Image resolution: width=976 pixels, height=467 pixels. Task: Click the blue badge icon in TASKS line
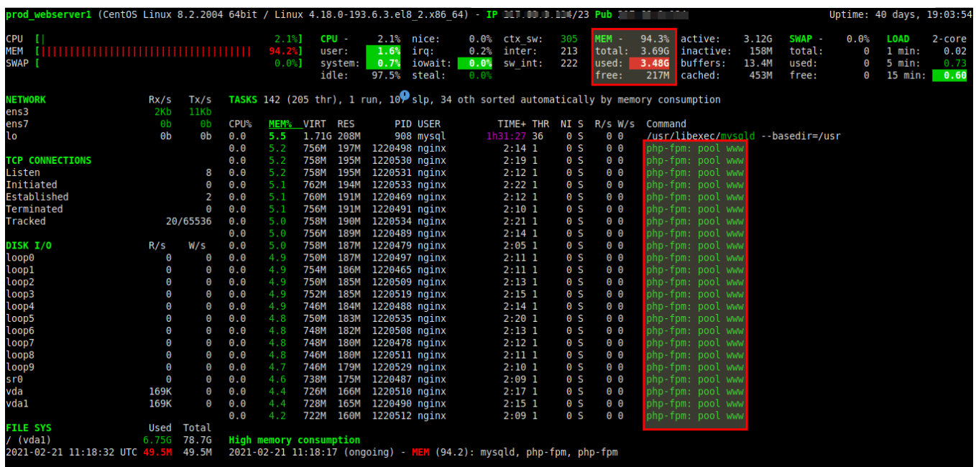[405, 96]
